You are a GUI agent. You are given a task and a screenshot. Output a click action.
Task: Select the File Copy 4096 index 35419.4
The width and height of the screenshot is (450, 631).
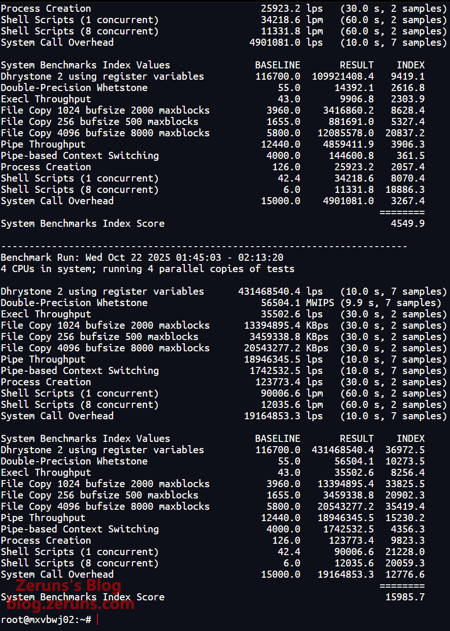pos(405,506)
